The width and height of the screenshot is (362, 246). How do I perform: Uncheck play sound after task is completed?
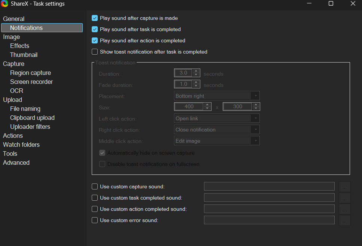coord(95,29)
